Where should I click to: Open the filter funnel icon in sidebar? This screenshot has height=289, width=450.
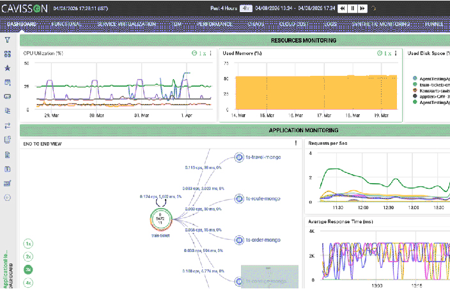pos(8,40)
